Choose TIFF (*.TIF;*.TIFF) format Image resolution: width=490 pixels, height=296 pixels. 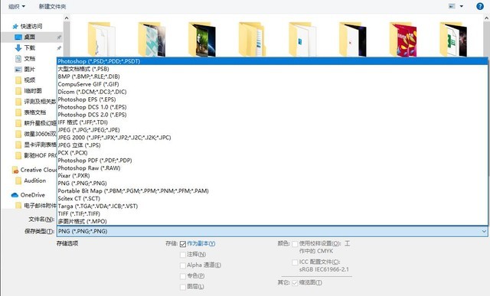(273, 214)
